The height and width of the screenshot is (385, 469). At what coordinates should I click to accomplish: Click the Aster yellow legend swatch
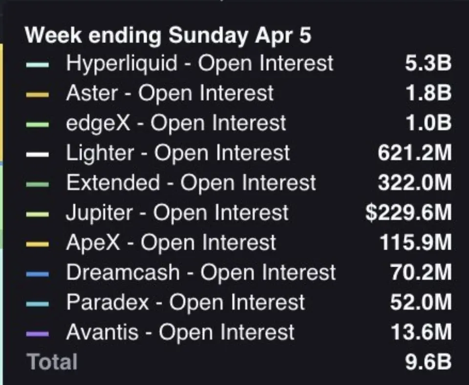coord(38,95)
